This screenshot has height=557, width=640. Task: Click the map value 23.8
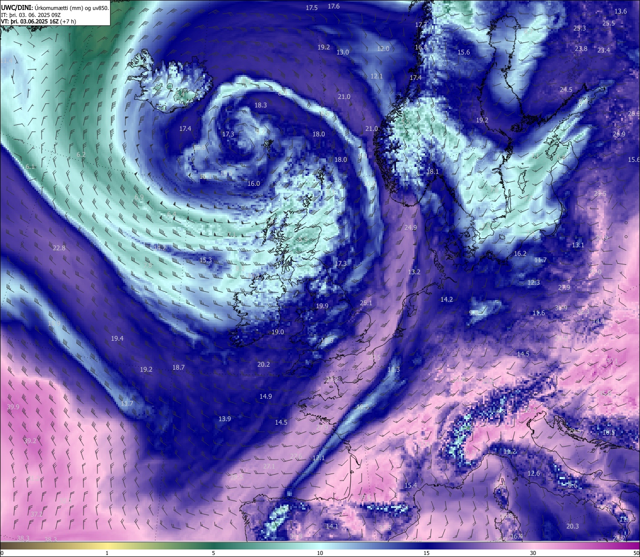point(581,49)
